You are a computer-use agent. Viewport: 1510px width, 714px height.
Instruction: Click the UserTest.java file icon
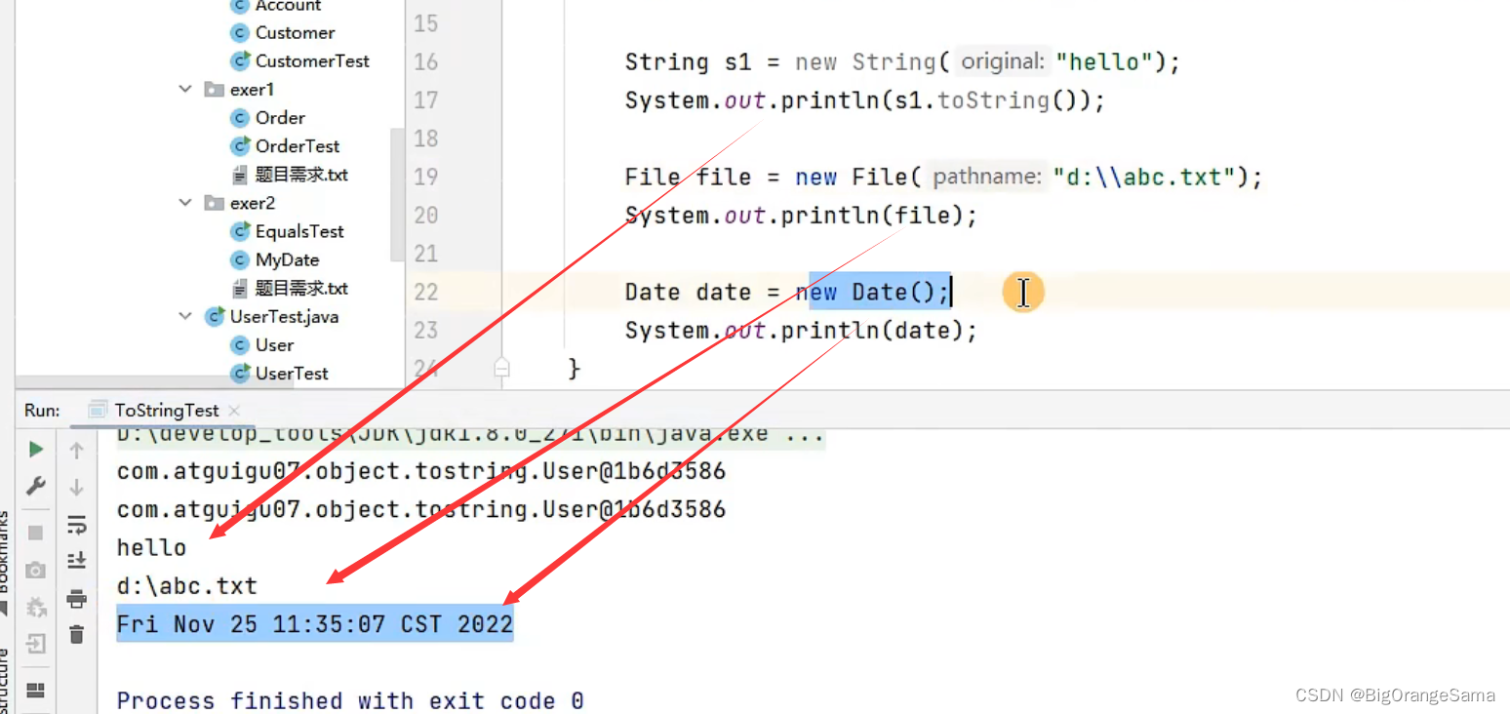[x=215, y=317]
